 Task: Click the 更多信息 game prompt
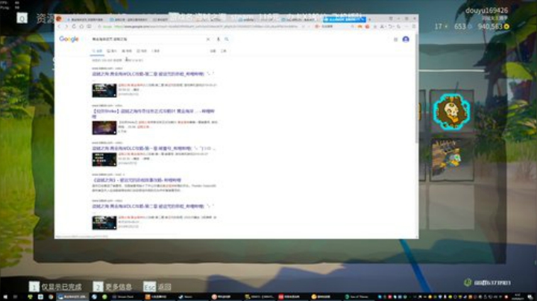[x=113, y=287]
